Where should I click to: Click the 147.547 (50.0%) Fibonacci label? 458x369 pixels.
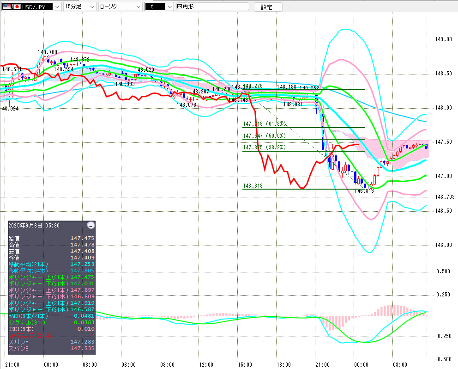click(x=265, y=136)
